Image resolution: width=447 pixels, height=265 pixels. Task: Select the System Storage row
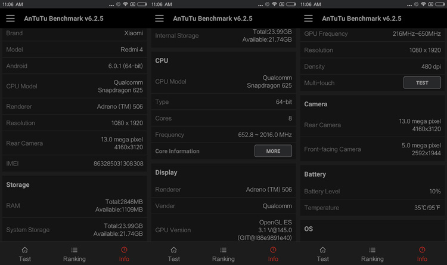coord(74,230)
